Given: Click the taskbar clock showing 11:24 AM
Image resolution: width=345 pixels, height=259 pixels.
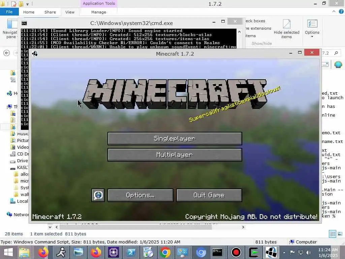Looking at the screenshot, I should point(328,252).
